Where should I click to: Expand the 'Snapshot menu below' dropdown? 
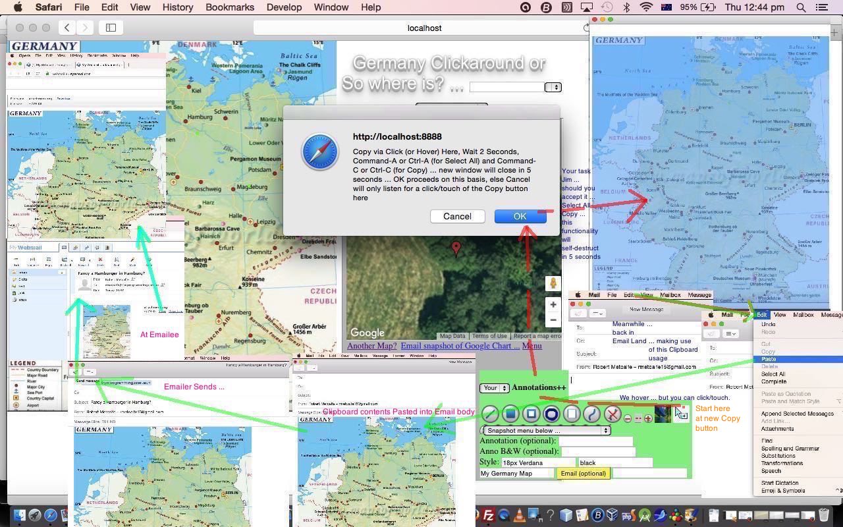point(545,430)
